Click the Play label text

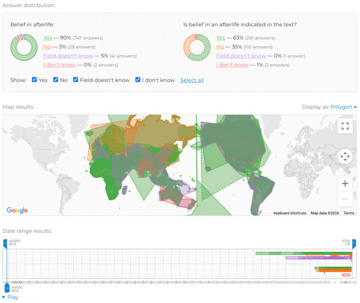tap(13, 297)
